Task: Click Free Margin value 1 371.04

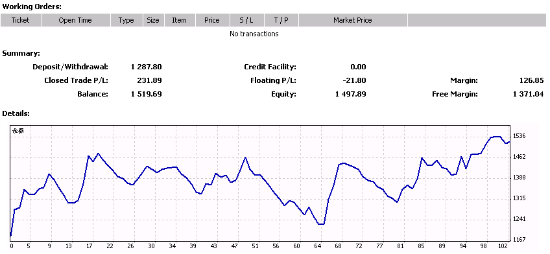Action: tap(528, 94)
